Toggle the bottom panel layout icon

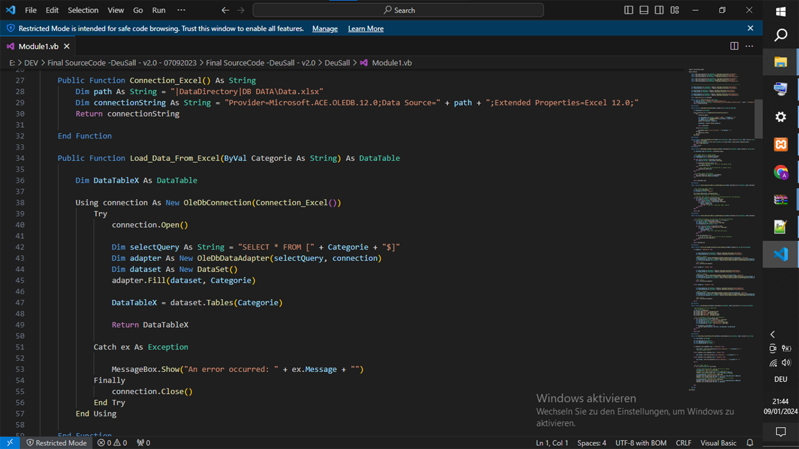point(644,10)
